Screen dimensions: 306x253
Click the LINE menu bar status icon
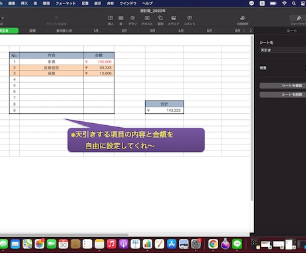coord(251,3)
